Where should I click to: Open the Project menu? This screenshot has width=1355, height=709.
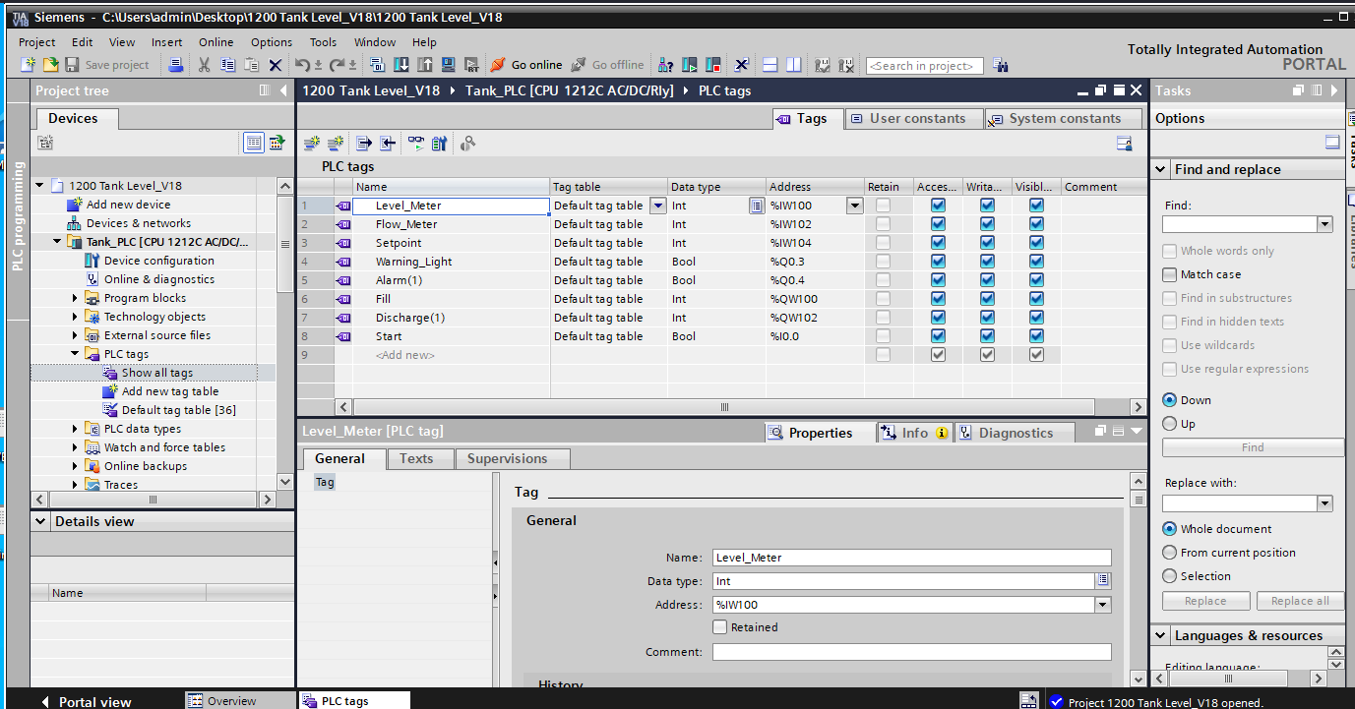[x=37, y=42]
